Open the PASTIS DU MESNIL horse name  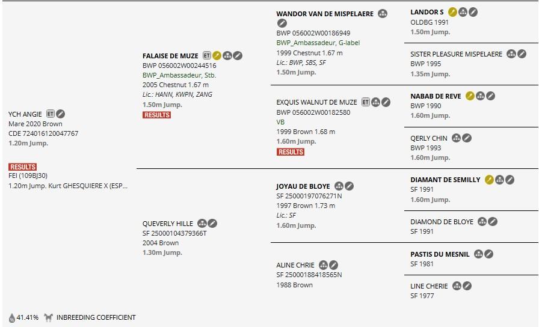pos(440,254)
